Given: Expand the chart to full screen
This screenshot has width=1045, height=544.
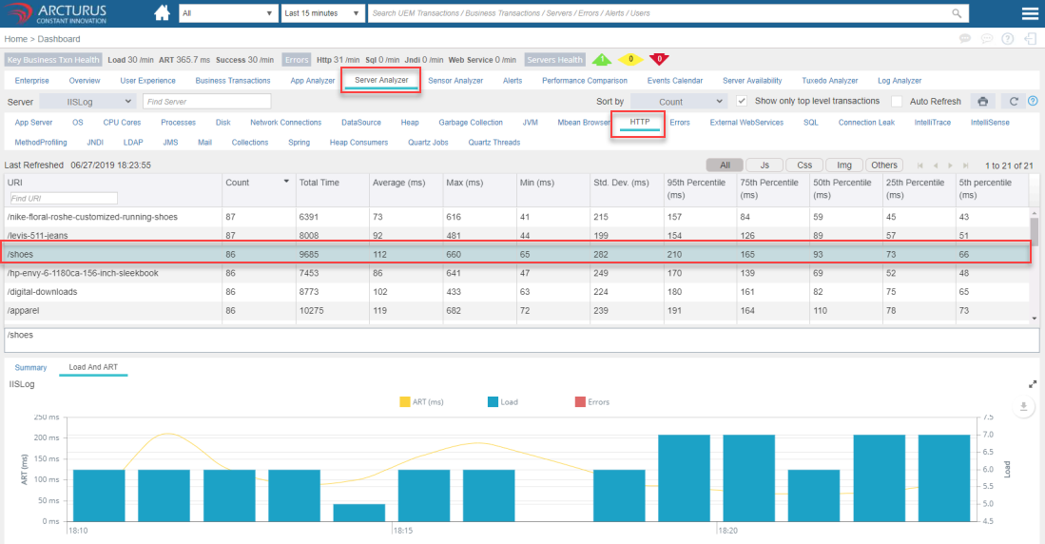Looking at the screenshot, I should [1033, 384].
